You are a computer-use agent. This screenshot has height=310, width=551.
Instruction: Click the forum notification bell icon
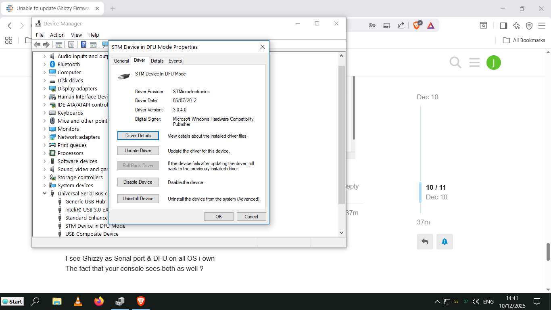[x=445, y=241]
